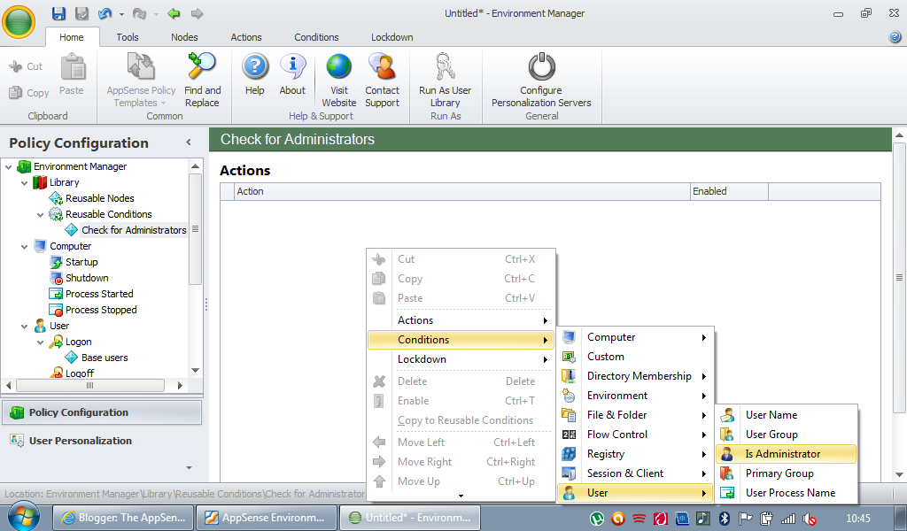The width and height of the screenshot is (907, 531).
Task: Collapse the Policy Configuration panel chevron
Action: point(188,142)
